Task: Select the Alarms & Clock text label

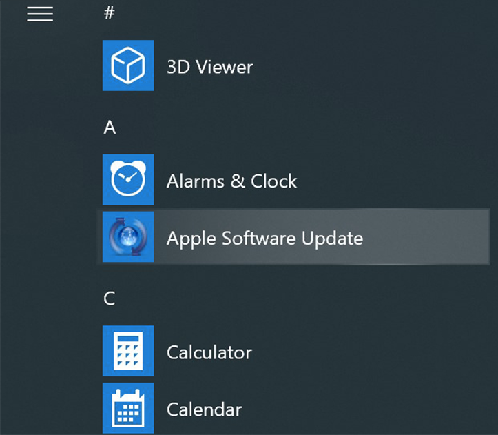Action: click(x=231, y=181)
